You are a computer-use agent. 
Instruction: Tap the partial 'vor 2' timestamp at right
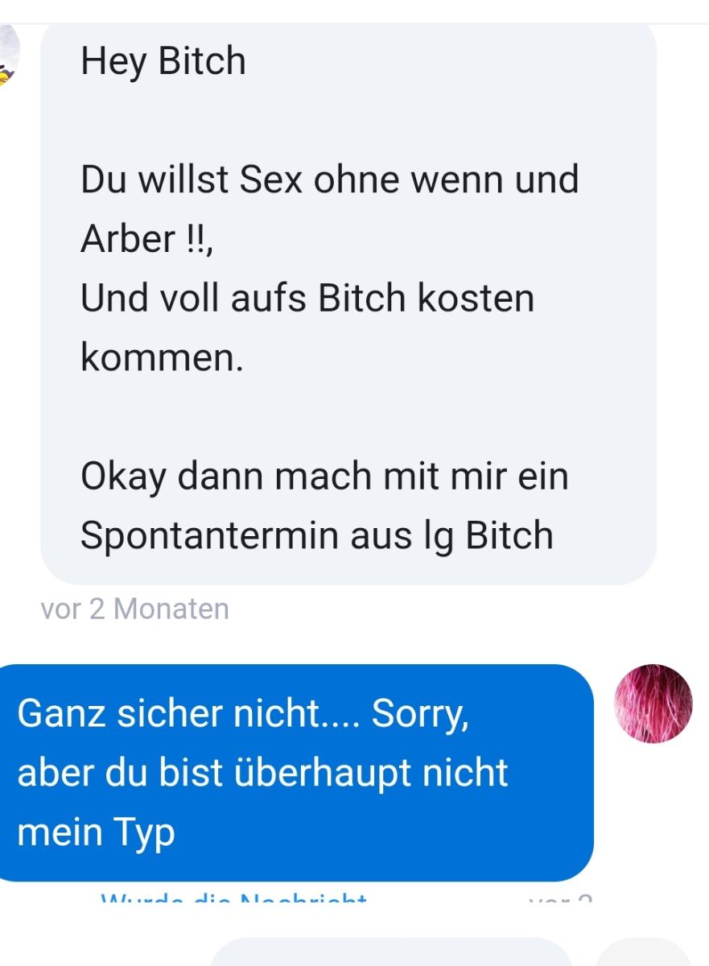(562, 898)
